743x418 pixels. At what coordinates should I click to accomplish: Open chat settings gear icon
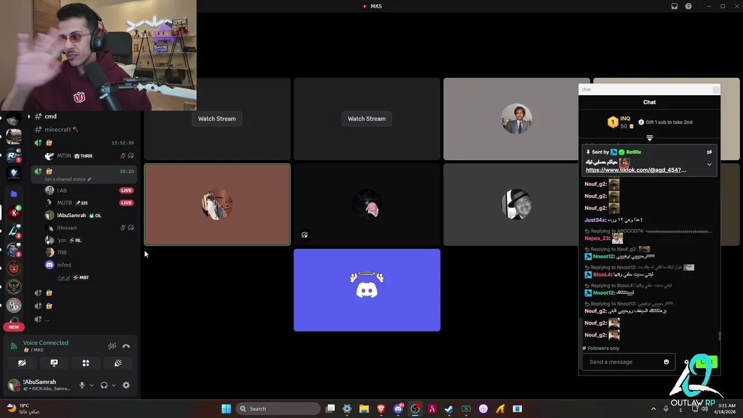pos(686,362)
